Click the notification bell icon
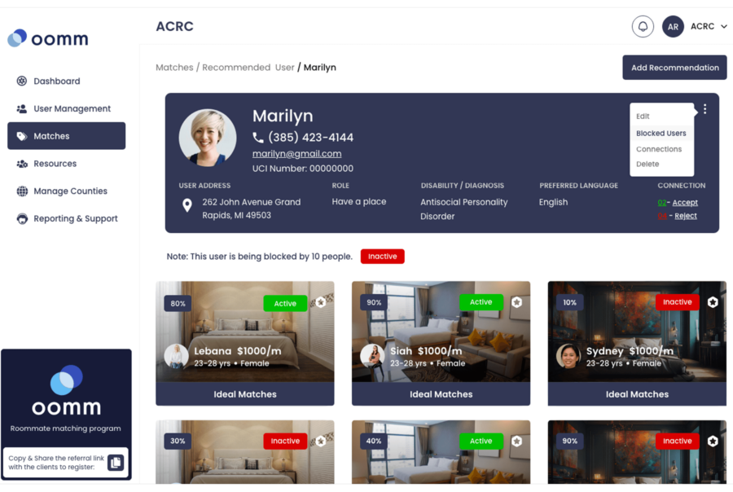733x492 pixels. (643, 26)
